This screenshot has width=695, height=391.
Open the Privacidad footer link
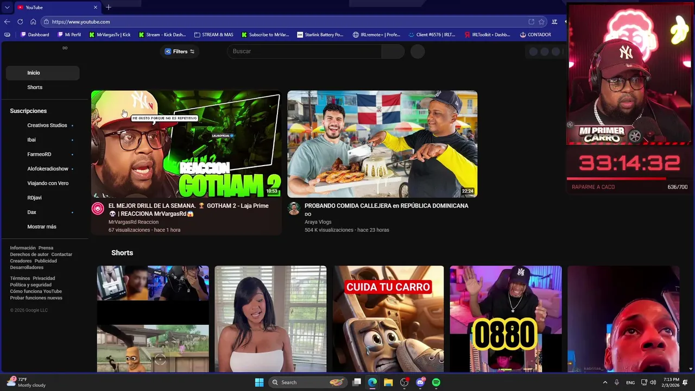pyautogui.click(x=44, y=278)
